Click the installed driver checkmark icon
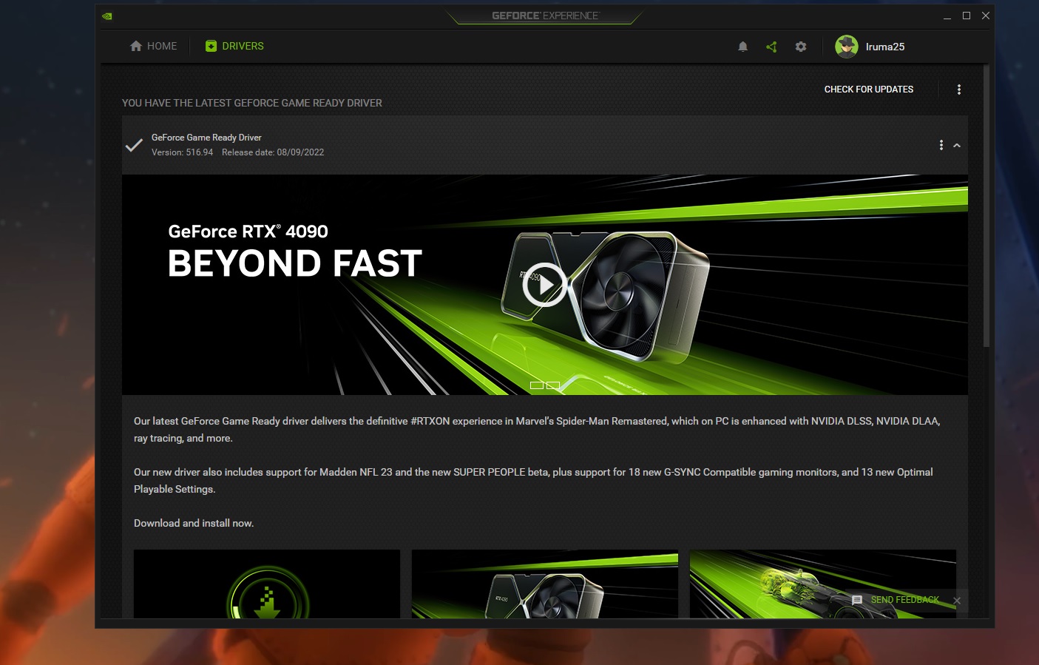Screen dimensions: 1039x665 coord(134,145)
